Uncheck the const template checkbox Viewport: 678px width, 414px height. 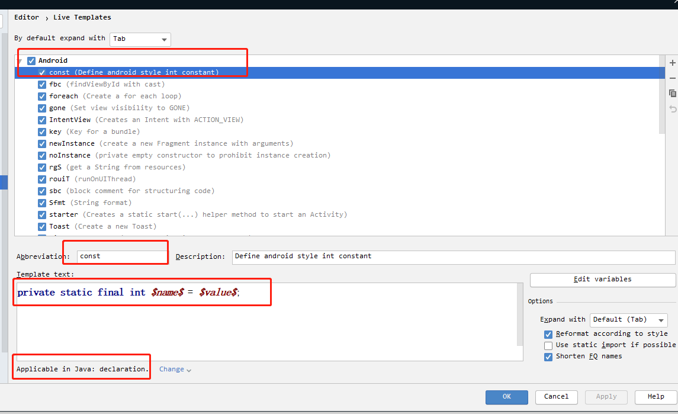(x=42, y=72)
